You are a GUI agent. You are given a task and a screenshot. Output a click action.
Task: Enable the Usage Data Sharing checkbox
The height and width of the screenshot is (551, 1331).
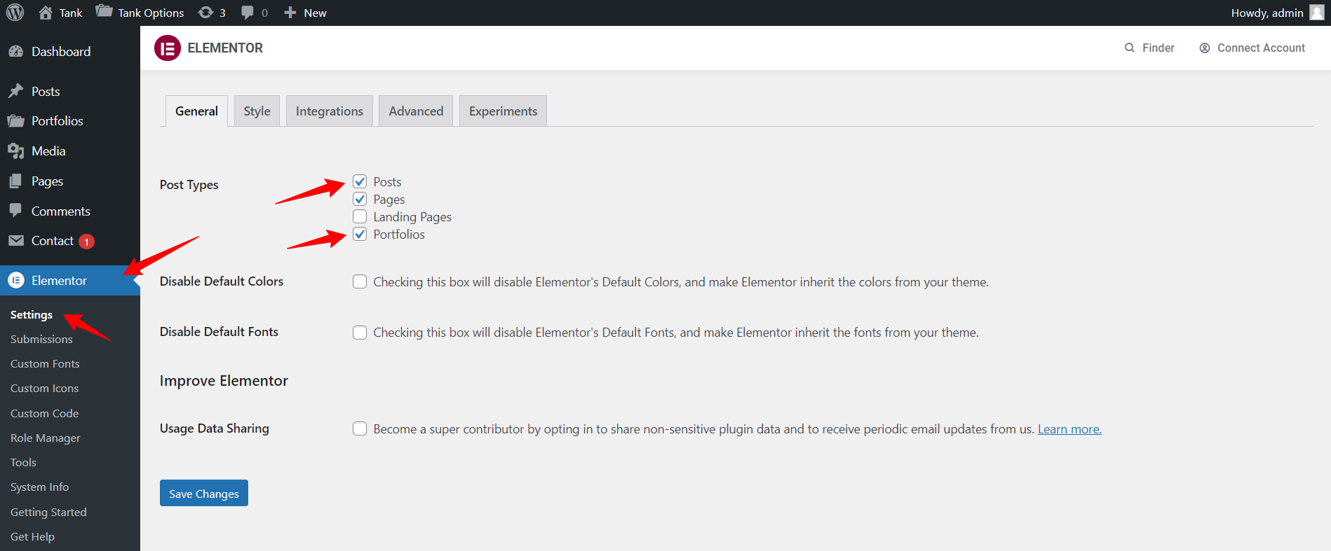[x=360, y=429]
